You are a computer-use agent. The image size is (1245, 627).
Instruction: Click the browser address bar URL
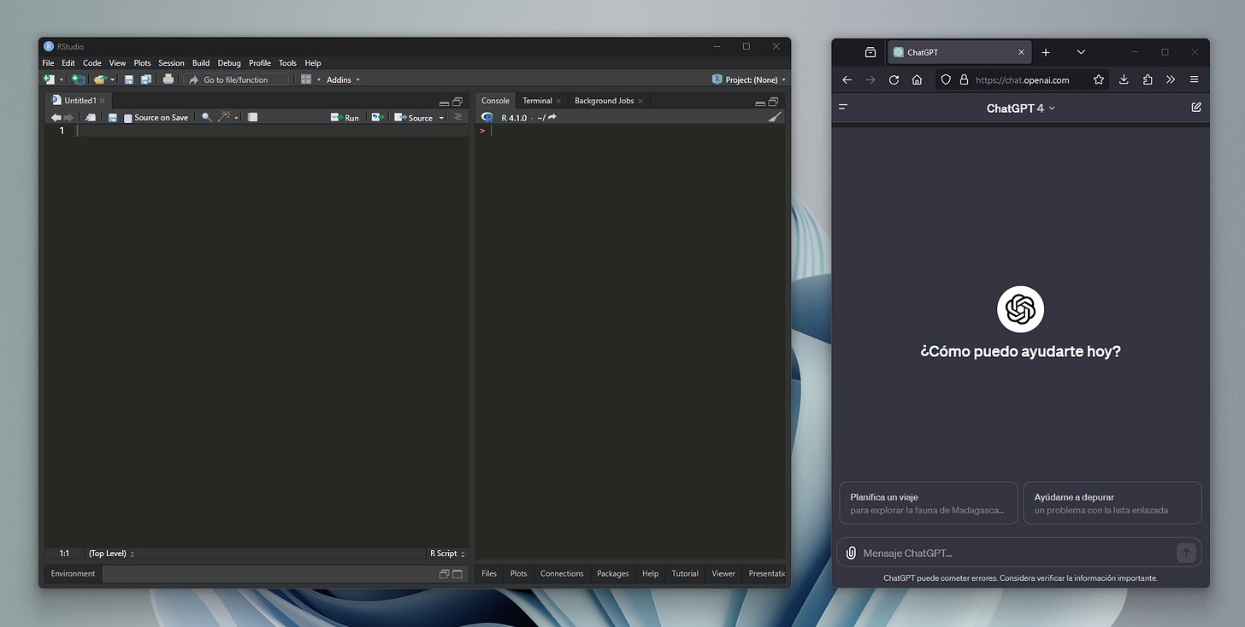pyautogui.click(x=1022, y=79)
